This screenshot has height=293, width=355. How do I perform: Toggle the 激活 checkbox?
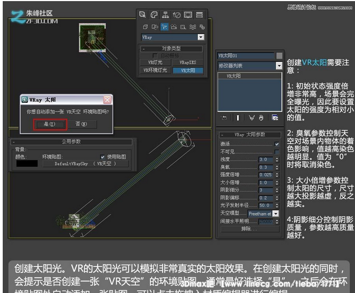coord(277,144)
